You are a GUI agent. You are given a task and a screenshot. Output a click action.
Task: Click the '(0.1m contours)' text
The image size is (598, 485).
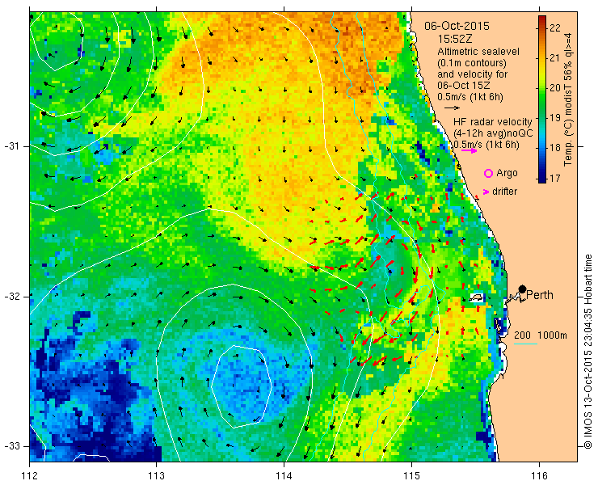pyautogui.click(x=472, y=62)
